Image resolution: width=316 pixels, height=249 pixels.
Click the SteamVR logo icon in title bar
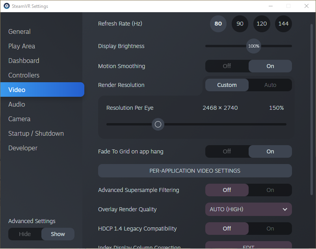coord(7,6)
